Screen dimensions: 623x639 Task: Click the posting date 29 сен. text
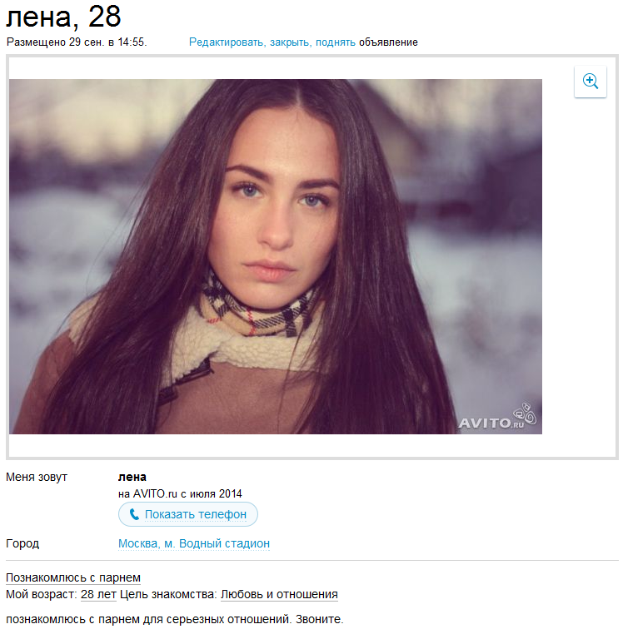click(x=86, y=42)
